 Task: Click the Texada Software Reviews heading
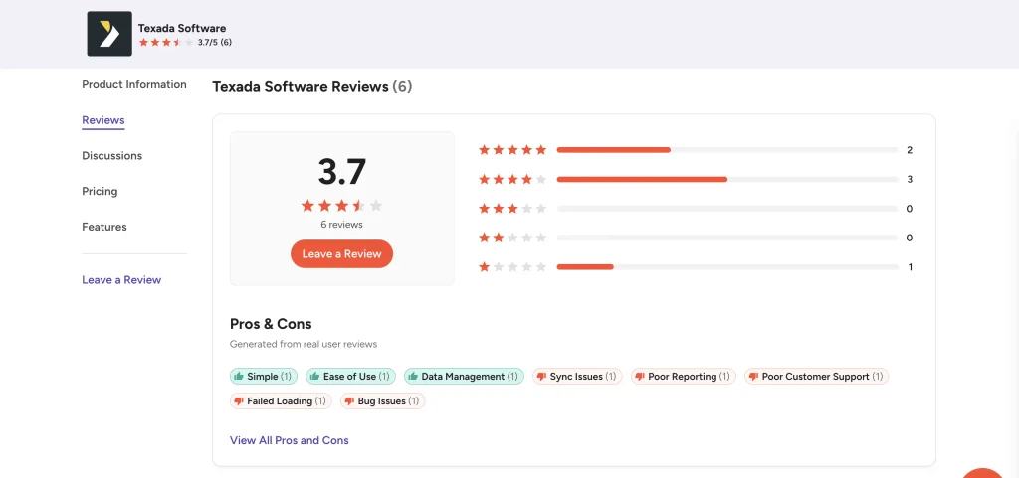pos(311,86)
